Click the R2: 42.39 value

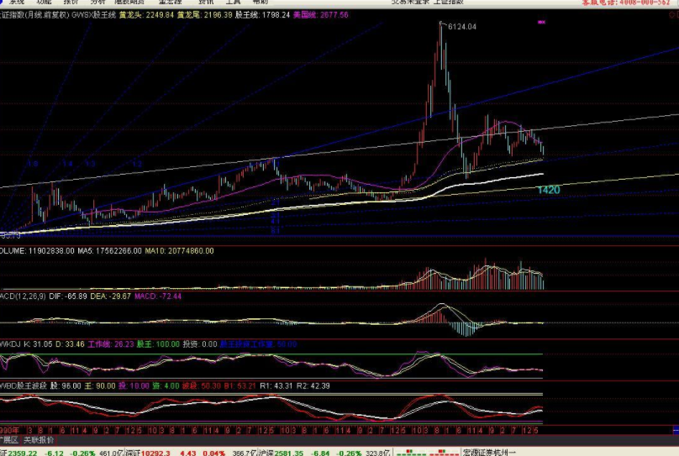tap(313, 386)
